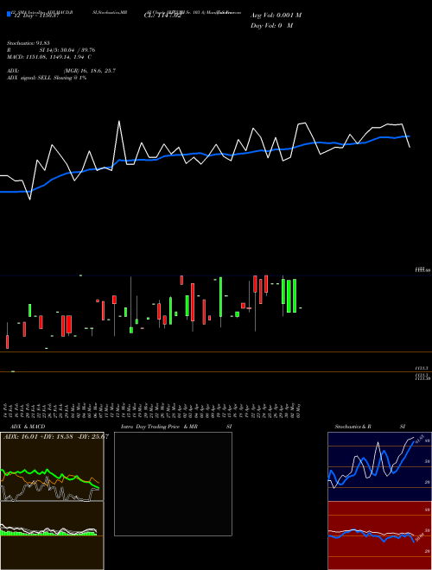Click the red RSI chart panel
The width and height of the screenshot is (432, 570).
(379, 535)
